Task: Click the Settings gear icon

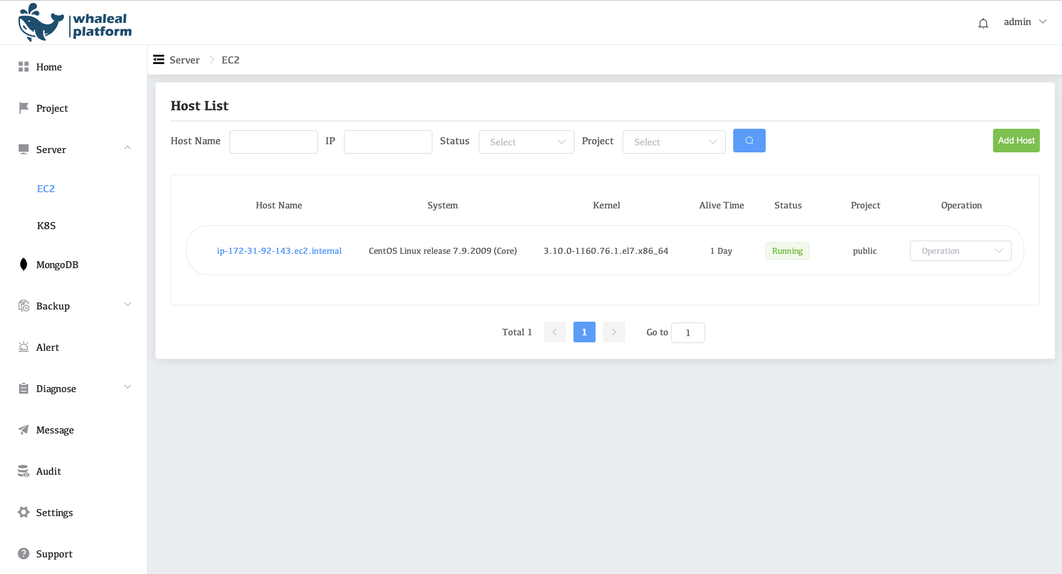Action: pyautogui.click(x=24, y=512)
